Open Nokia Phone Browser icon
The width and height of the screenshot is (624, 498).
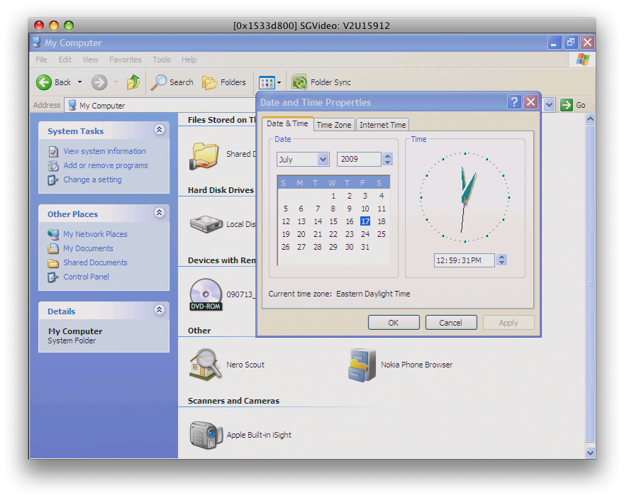(x=362, y=365)
